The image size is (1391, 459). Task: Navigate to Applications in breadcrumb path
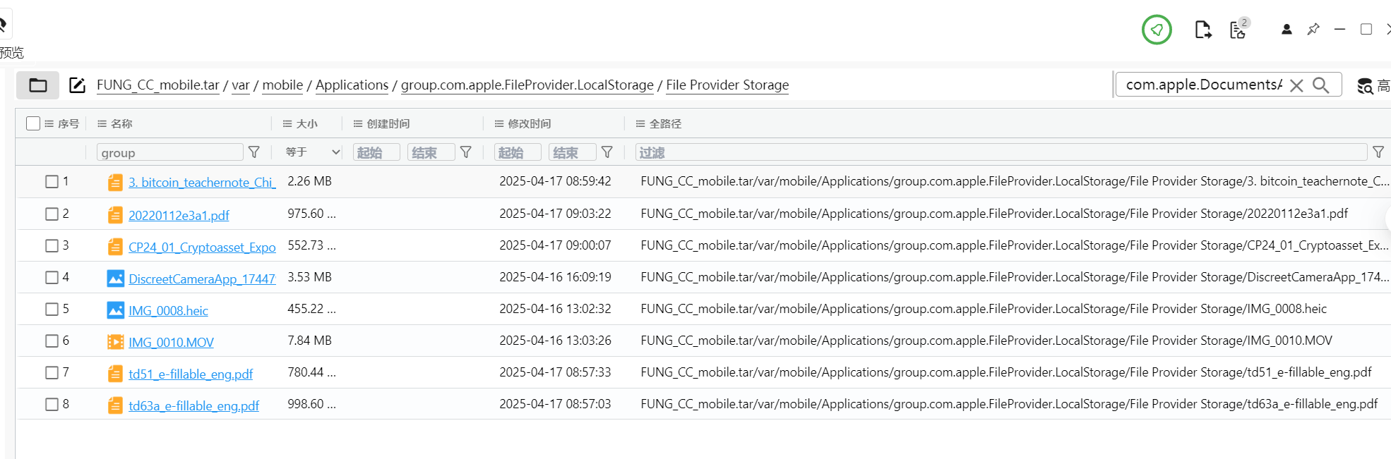[352, 85]
